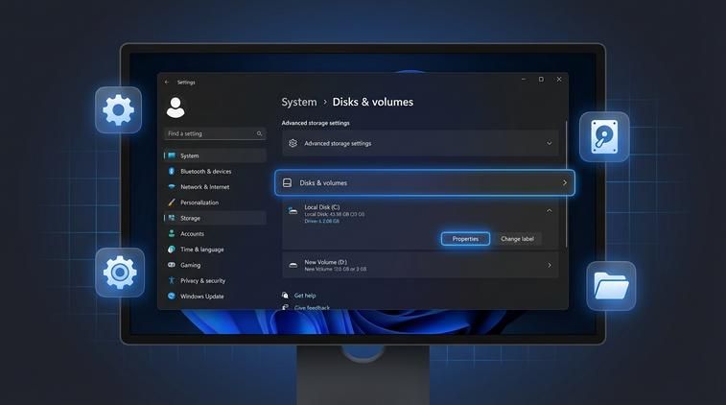Click the Personalization brush icon

[172, 202]
